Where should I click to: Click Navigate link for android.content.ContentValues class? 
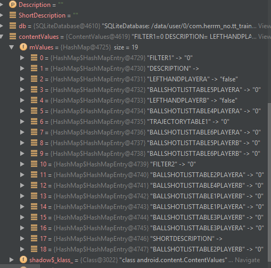click(x=247, y=260)
